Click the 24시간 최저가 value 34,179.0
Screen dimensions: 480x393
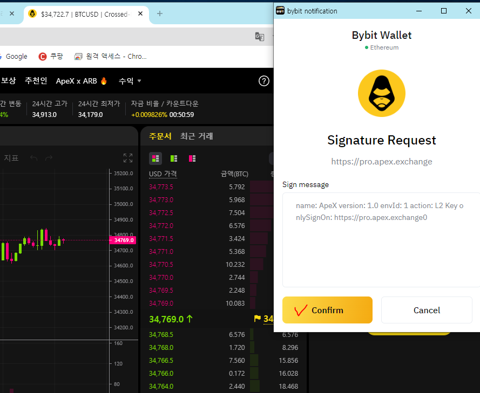click(x=90, y=115)
